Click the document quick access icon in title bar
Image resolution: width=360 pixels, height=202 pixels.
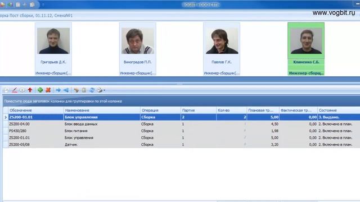tap(18, 4)
